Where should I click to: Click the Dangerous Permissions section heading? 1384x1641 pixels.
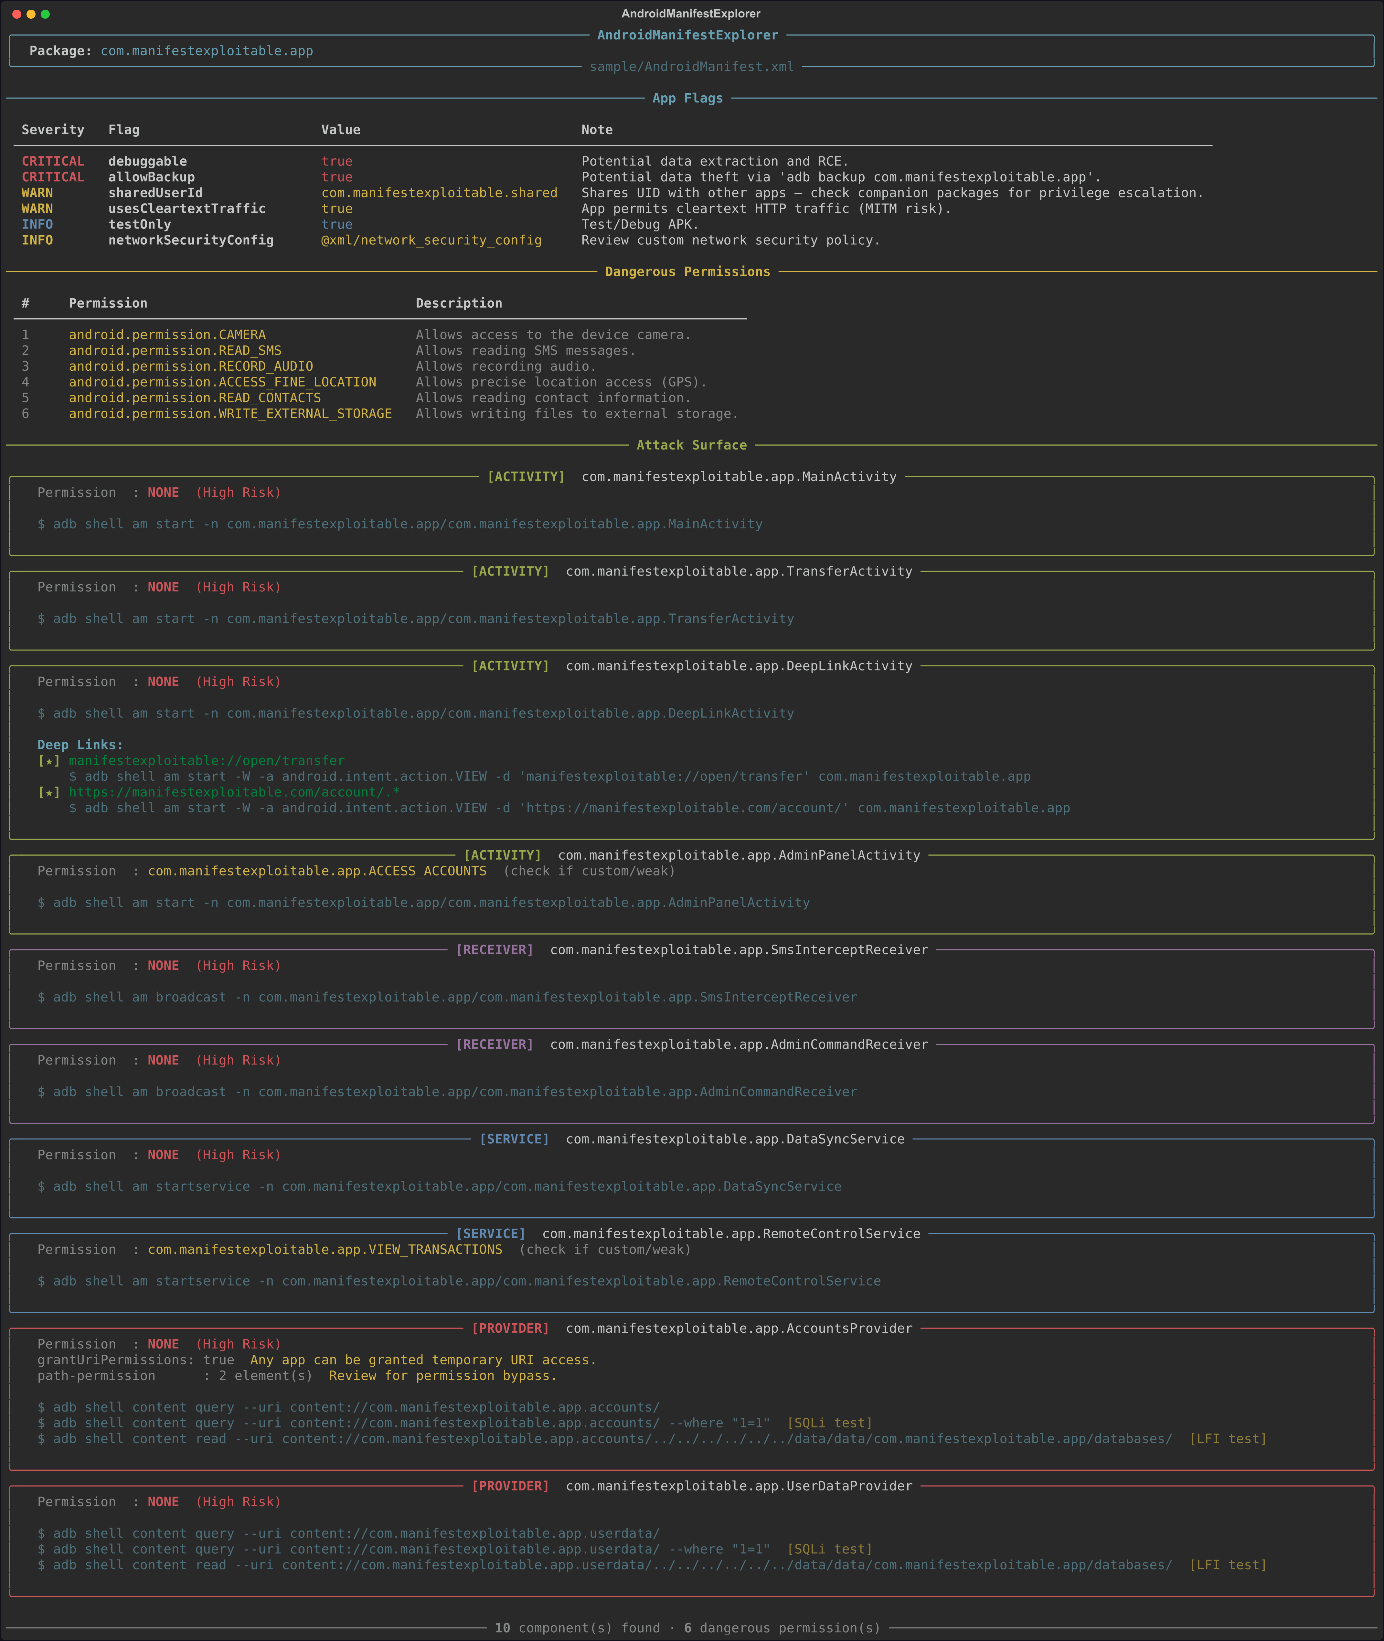click(x=687, y=271)
